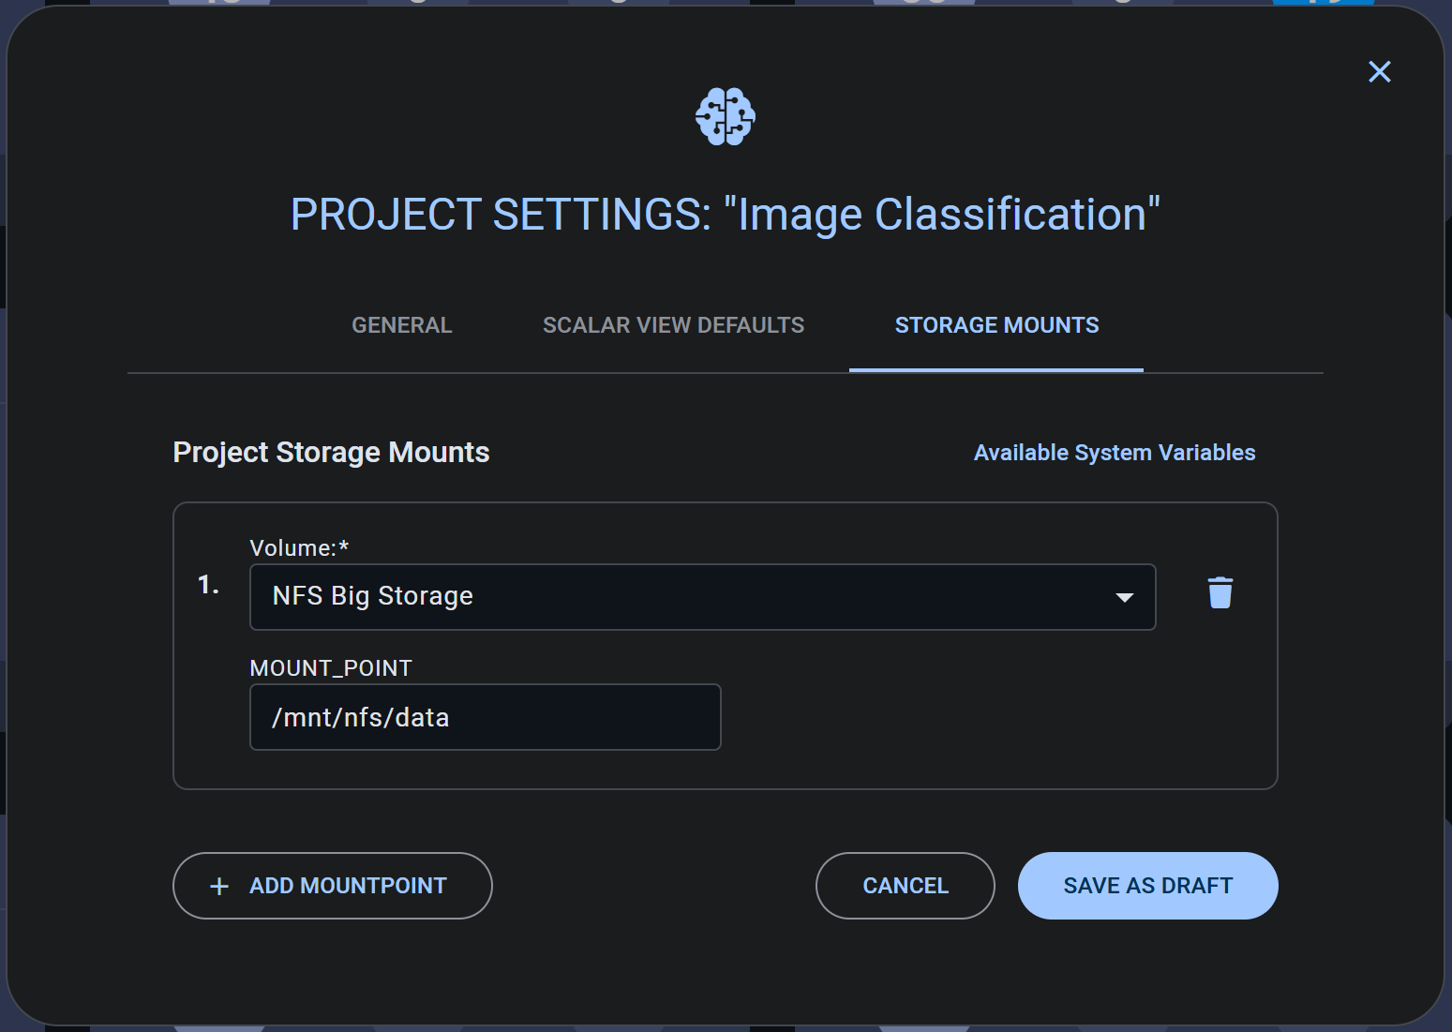The height and width of the screenshot is (1032, 1452).
Task: Click the Project Storage Mounts heading
Action: pos(331,453)
